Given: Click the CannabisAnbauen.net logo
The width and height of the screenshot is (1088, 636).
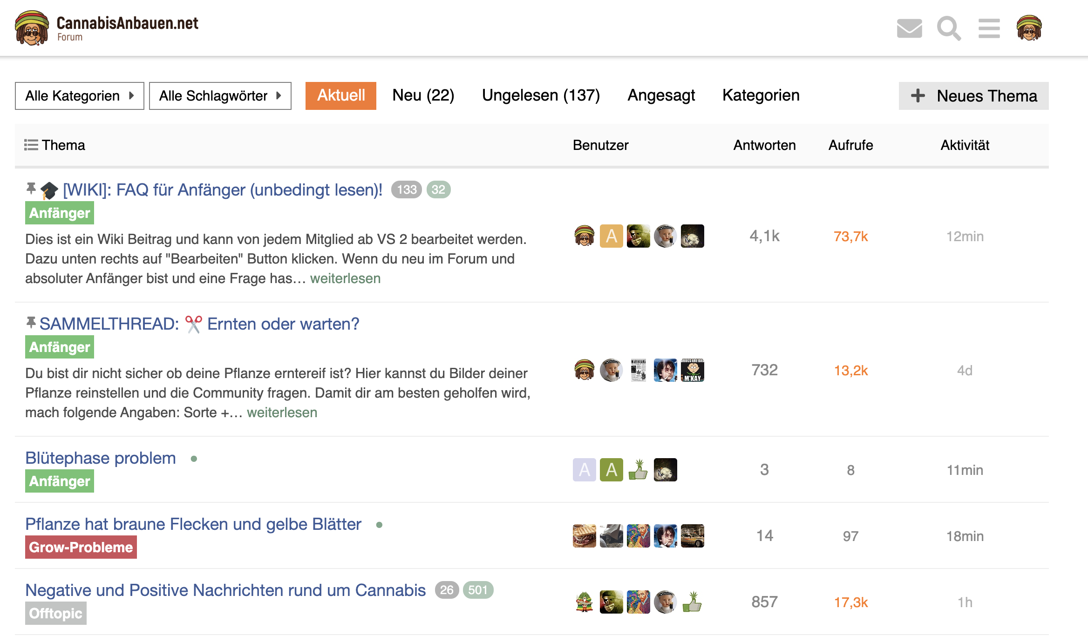Looking at the screenshot, I should tap(107, 28).
